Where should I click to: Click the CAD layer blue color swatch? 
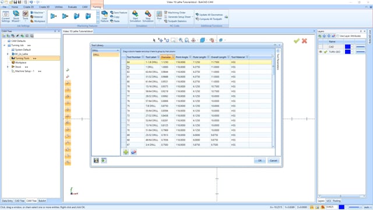(x=347, y=47)
